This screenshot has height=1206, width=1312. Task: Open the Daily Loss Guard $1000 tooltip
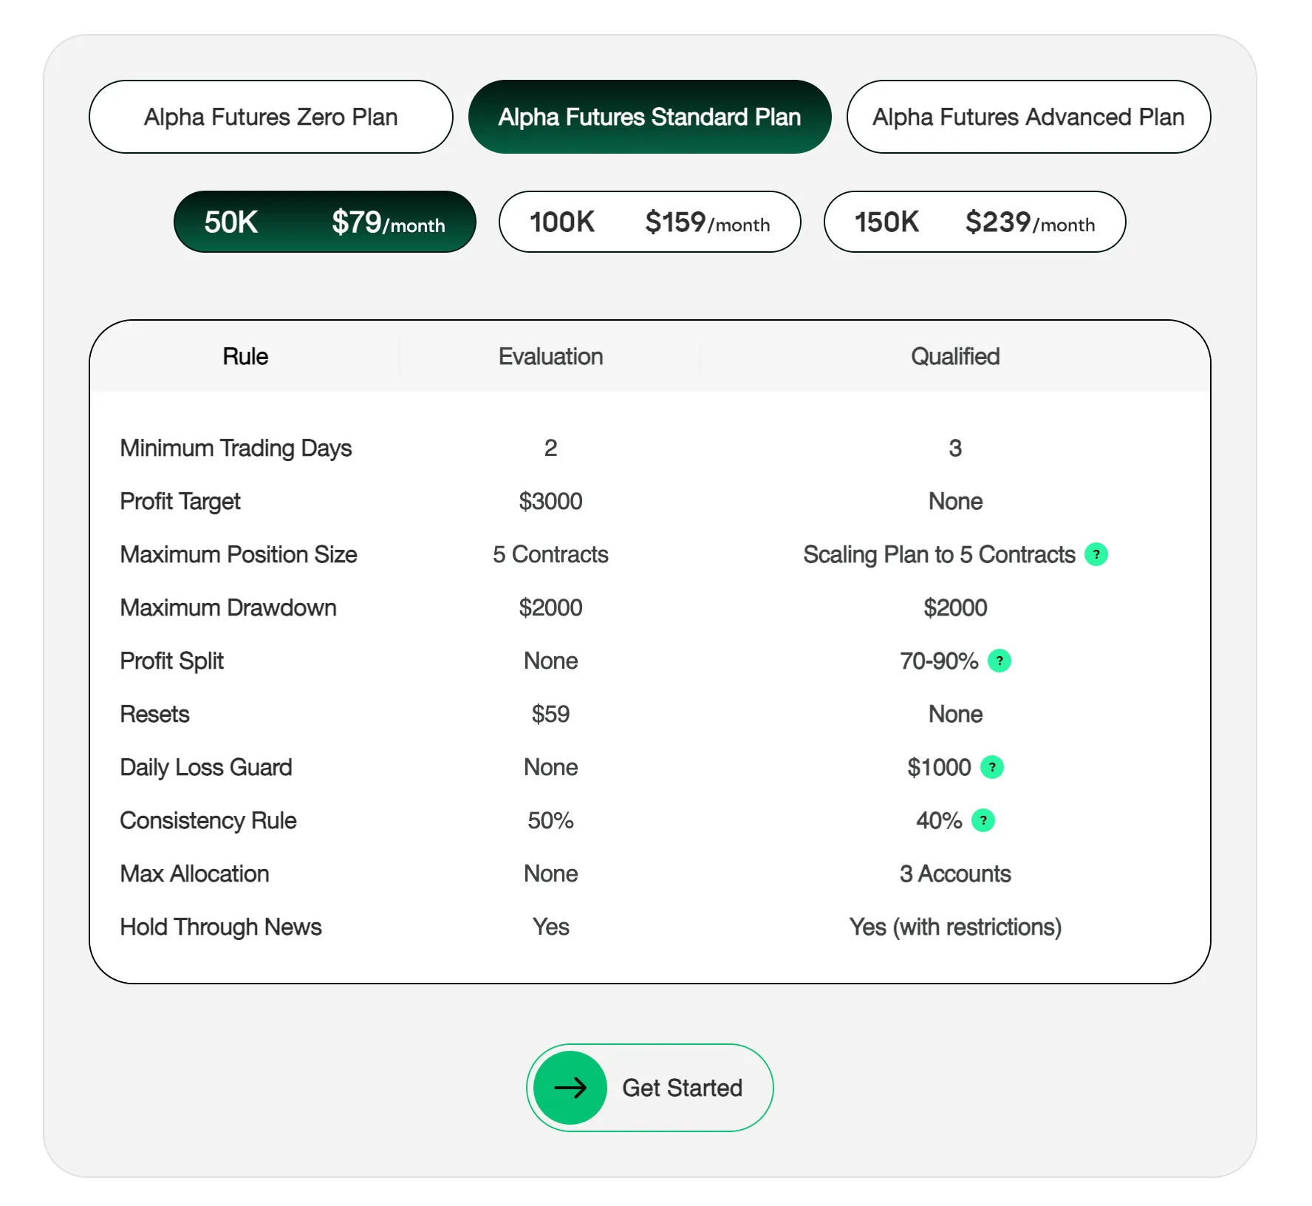point(991,767)
